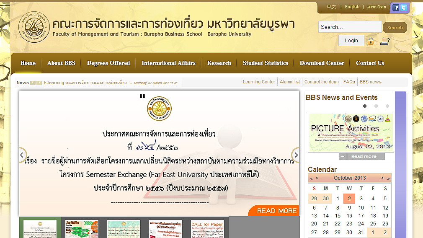423x238 pixels.
Task: Open the Home menu
Action: point(28,63)
